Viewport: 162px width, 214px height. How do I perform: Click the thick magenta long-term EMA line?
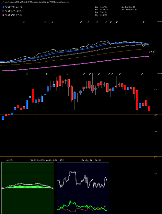click(75, 64)
